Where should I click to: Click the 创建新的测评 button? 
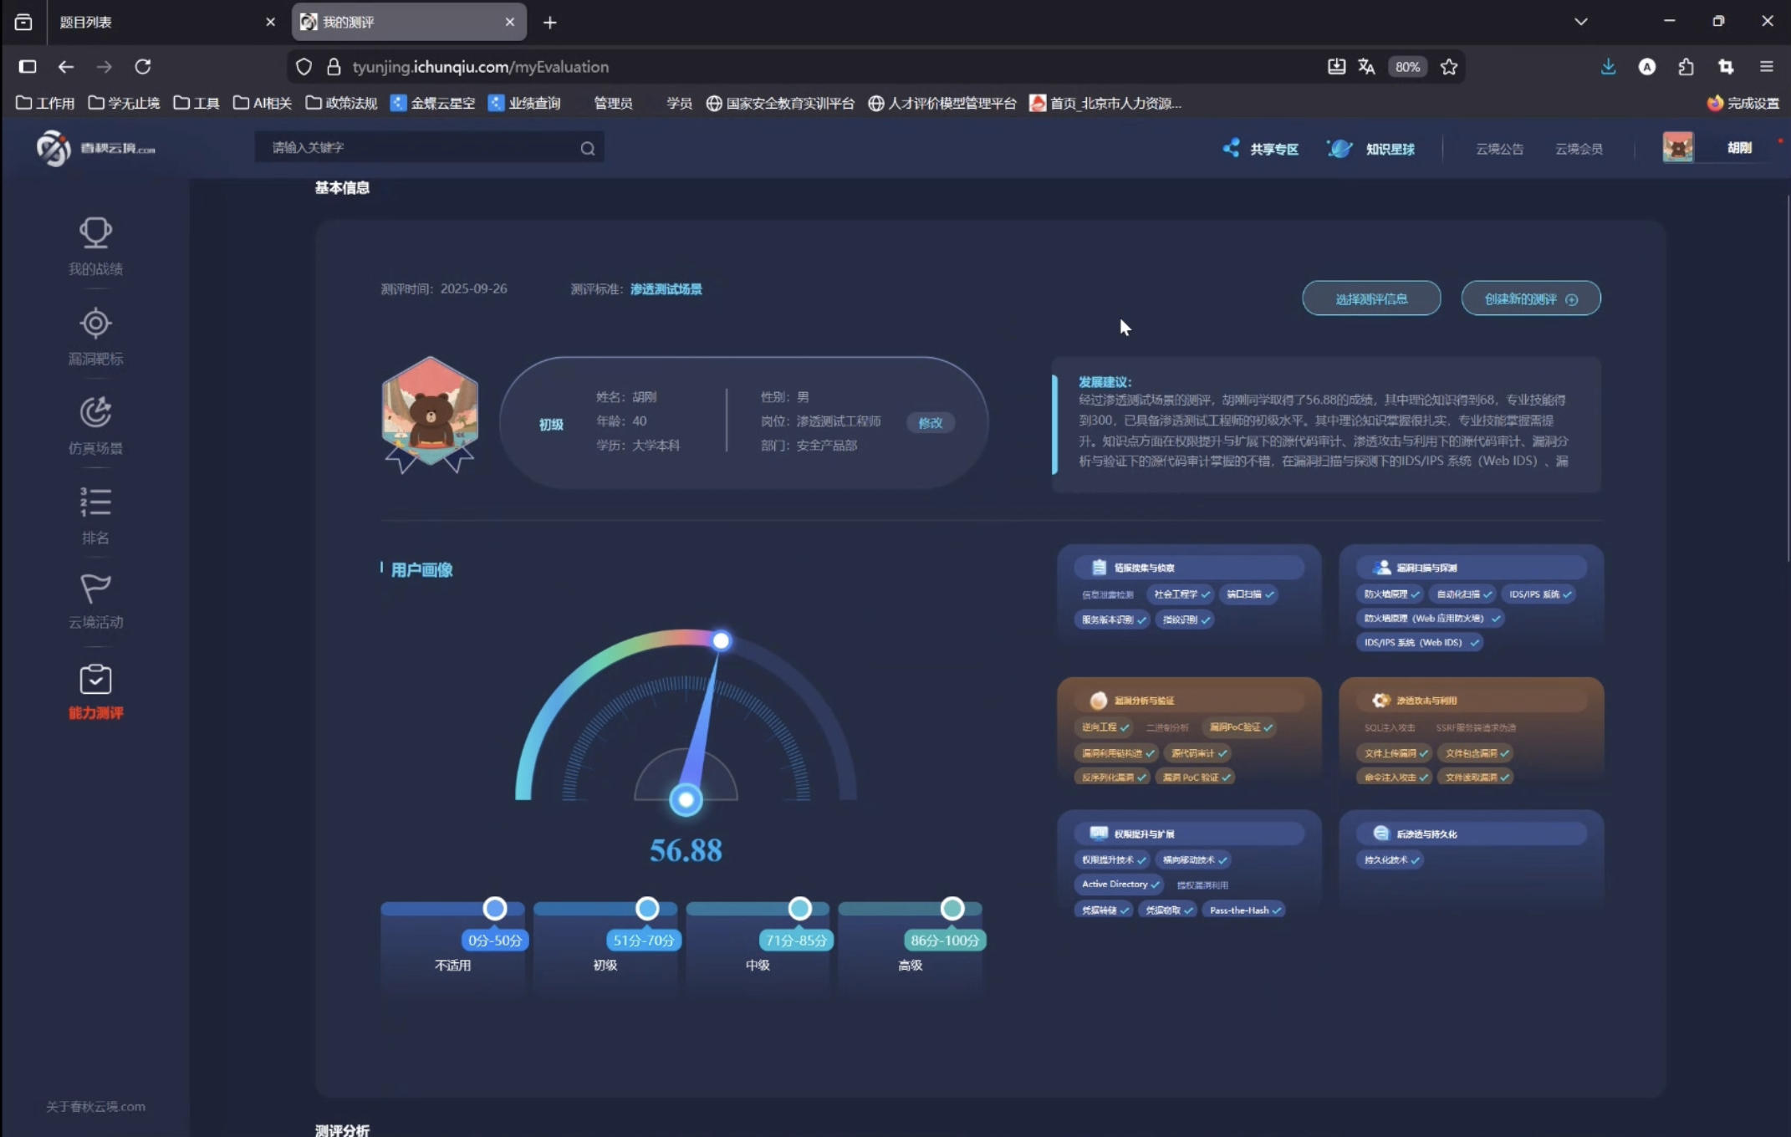(x=1530, y=298)
